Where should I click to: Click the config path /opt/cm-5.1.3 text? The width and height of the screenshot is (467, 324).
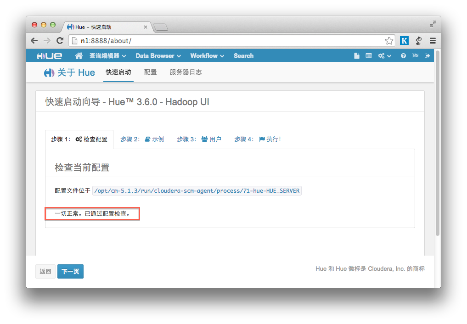tap(197, 191)
